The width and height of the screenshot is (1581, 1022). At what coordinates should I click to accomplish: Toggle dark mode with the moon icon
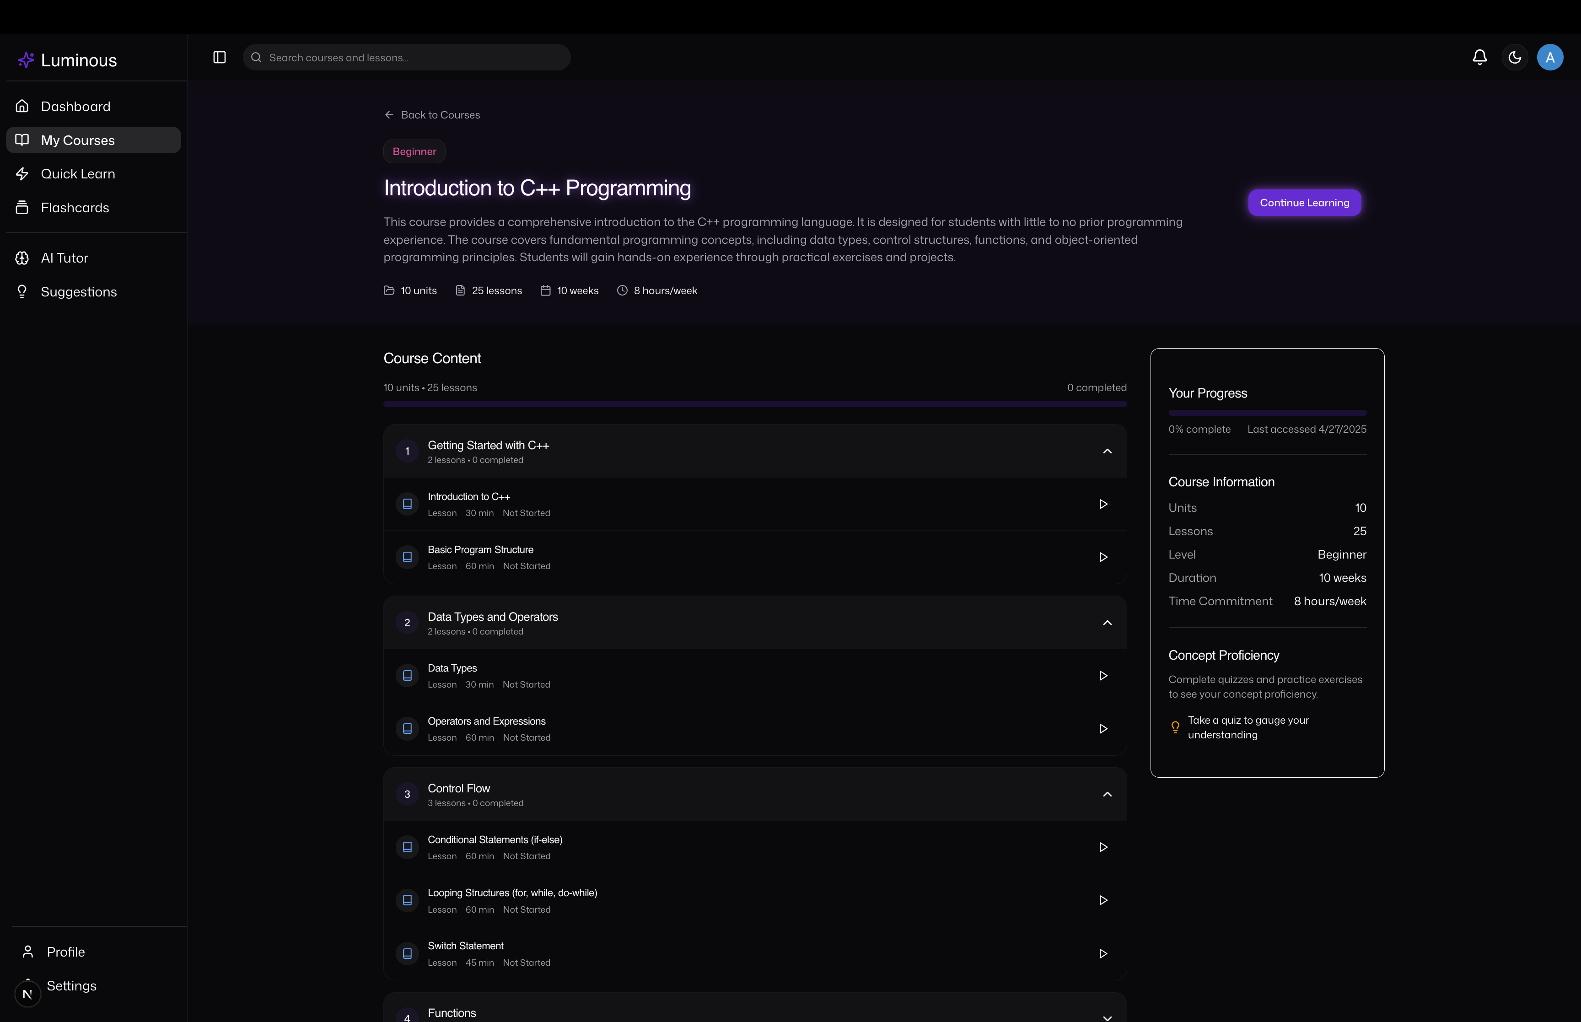1514,57
